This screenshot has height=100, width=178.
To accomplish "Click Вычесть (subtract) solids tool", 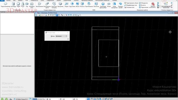I will click(142, 5).
